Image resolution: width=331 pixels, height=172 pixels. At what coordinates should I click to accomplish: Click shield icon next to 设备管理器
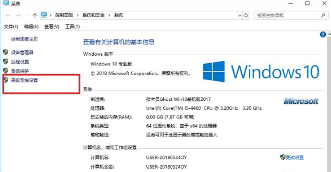pyautogui.click(x=6, y=52)
